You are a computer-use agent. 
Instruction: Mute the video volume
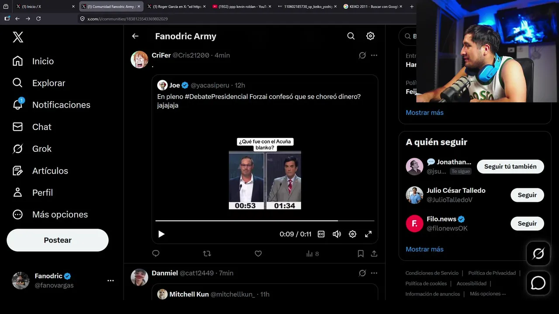(337, 234)
